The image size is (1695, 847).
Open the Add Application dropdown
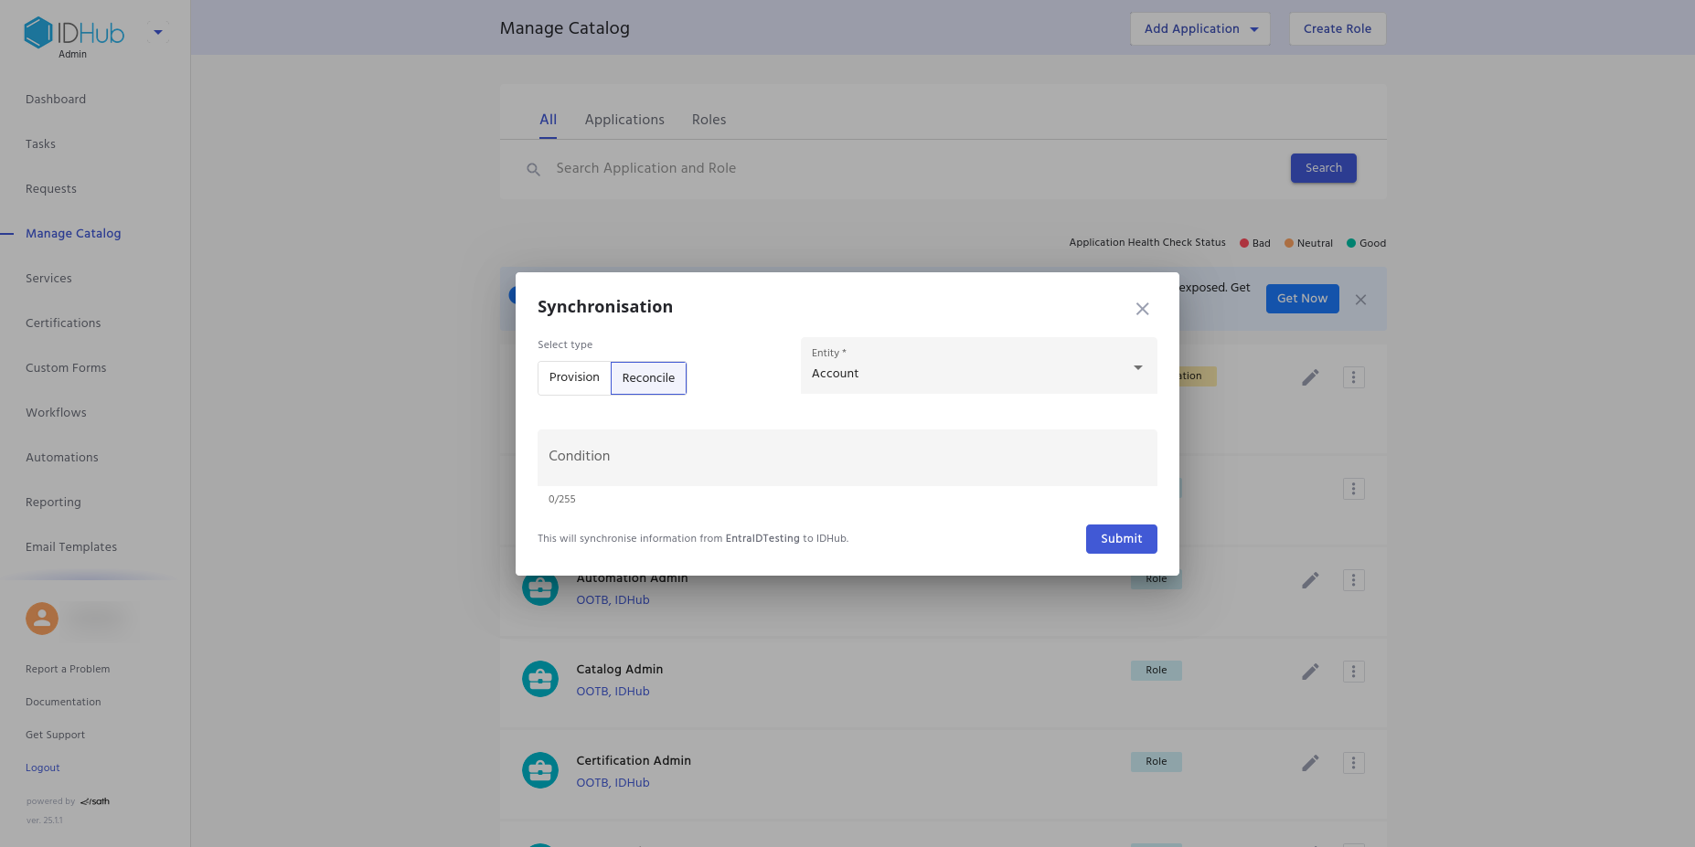[x=1199, y=29]
